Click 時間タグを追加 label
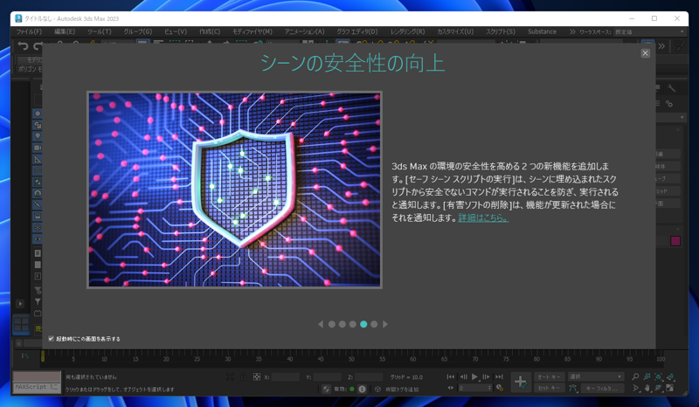The height and width of the screenshot is (407, 699). pos(402,390)
